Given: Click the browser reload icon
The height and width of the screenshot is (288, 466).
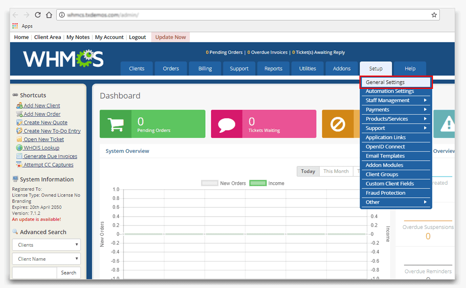Looking at the screenshot, I should [x=38, y=15].
